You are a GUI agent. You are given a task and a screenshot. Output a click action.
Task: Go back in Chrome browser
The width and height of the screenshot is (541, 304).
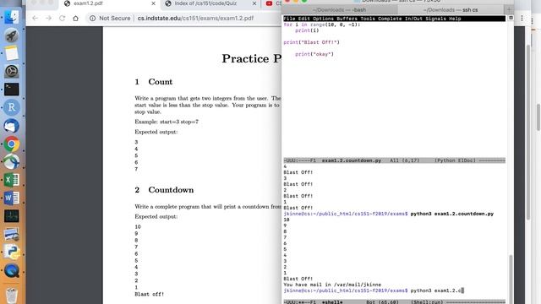[35, 18]
